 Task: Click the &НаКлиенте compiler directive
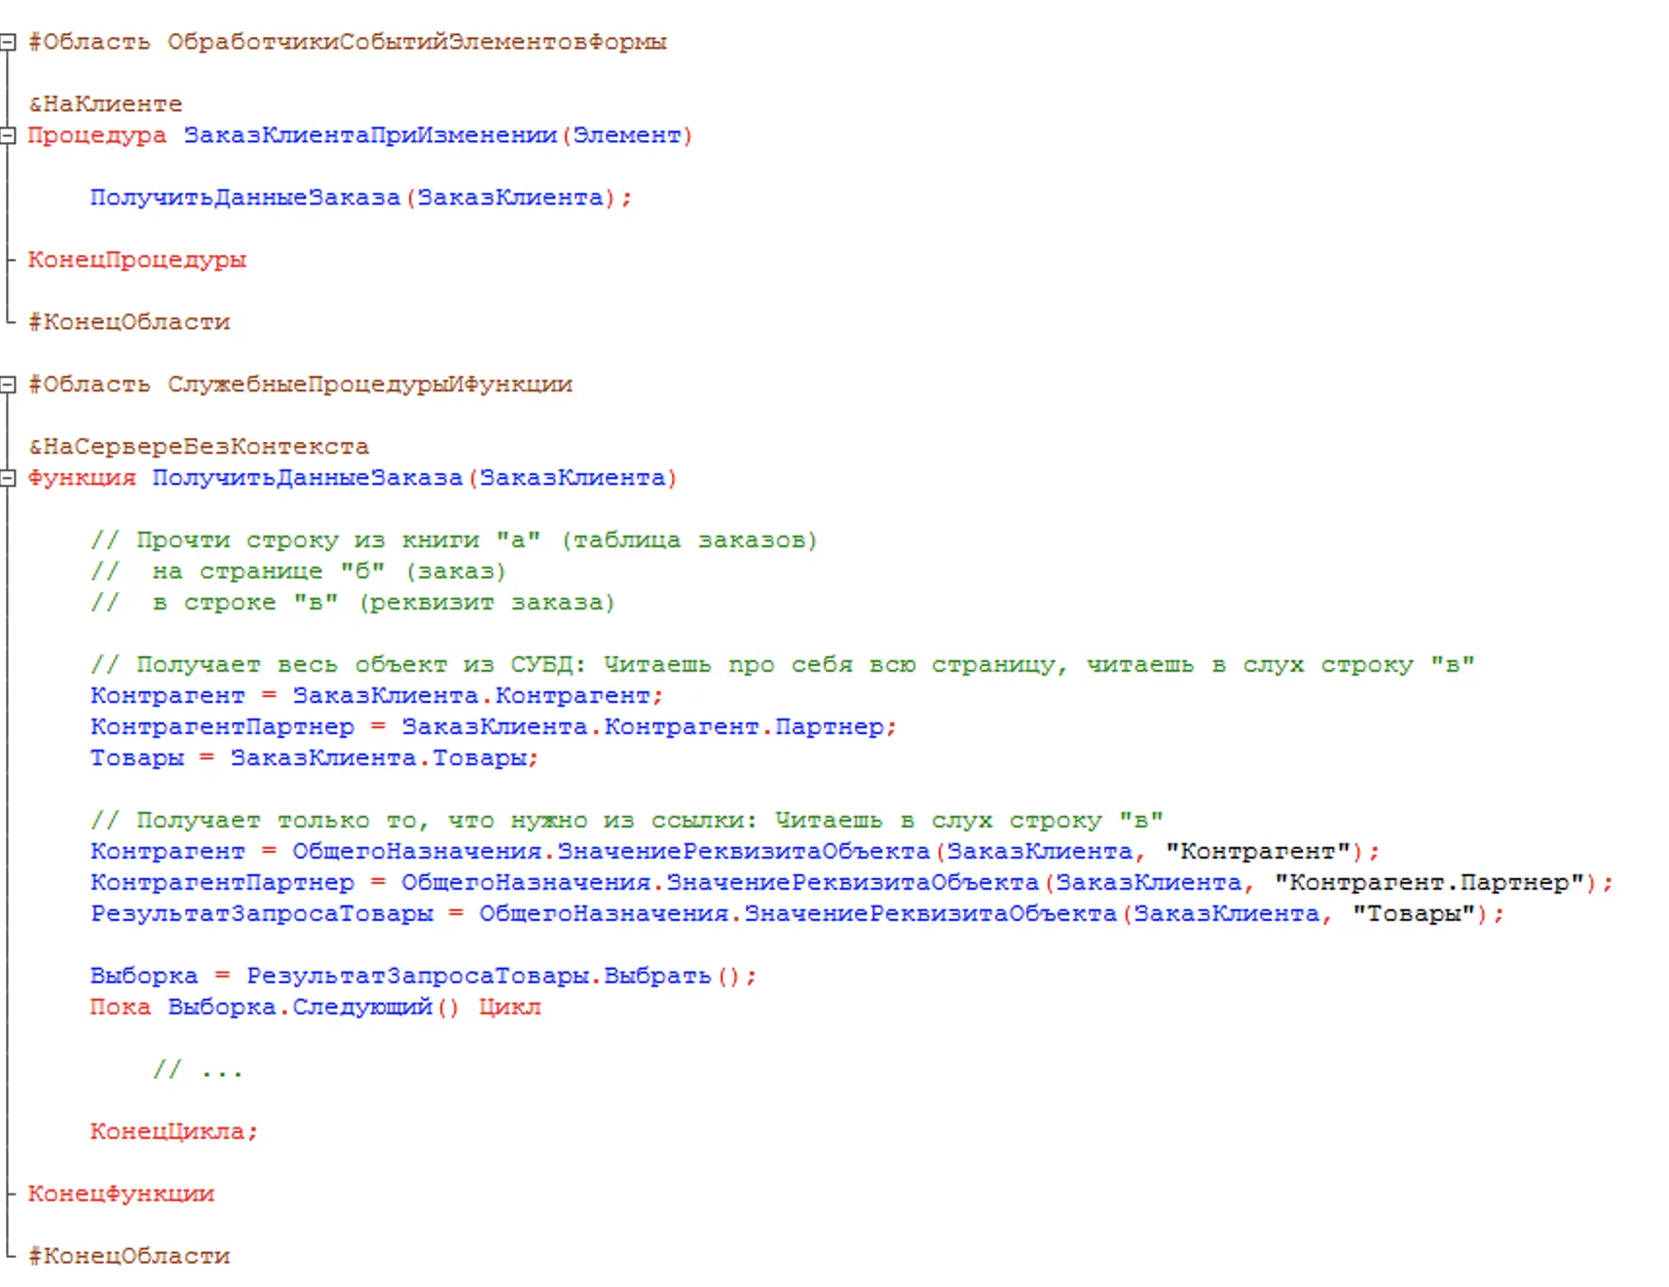105,104
